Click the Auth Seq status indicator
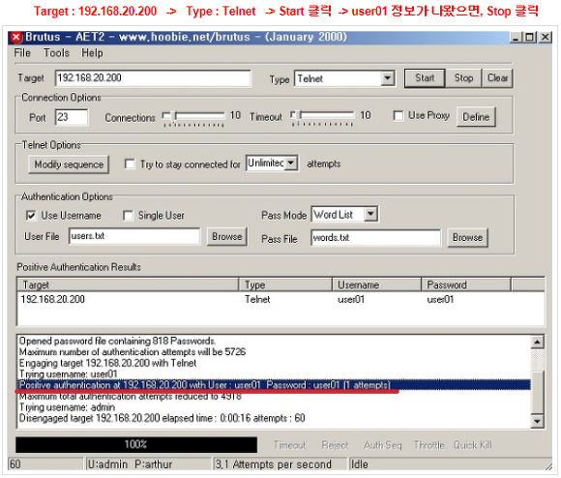This screenshot has width=561, height=478. coord(382,445)
